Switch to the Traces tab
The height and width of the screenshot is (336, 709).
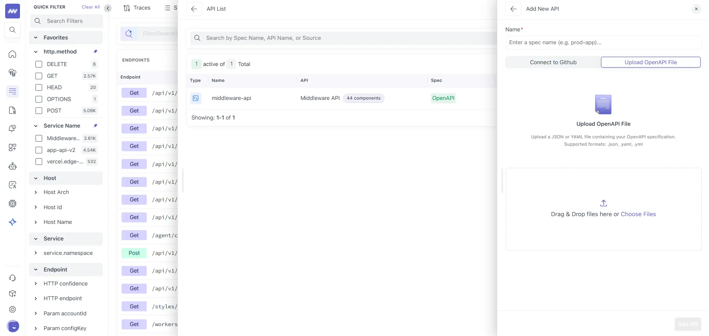tap(137, 8)
